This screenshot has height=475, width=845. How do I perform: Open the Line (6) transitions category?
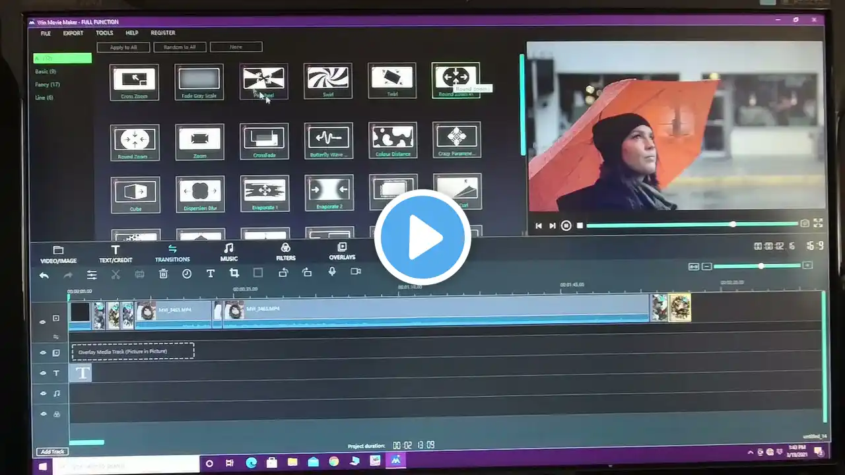(44, 98)
